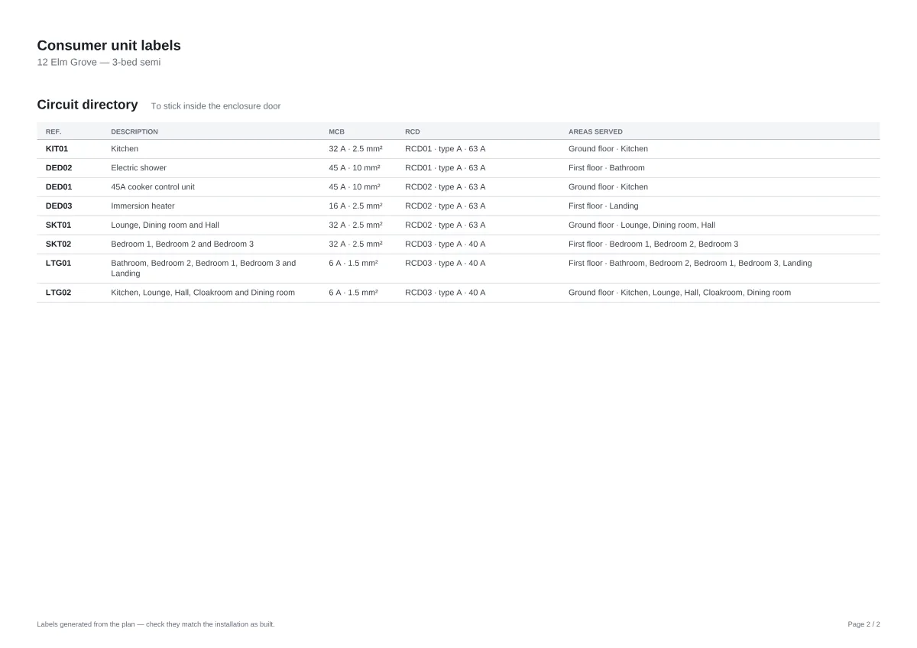The height and width of the screenshot is (648, 917).
Task: Click the "DESCRIPTION" column header
Action: click(134, 131)
